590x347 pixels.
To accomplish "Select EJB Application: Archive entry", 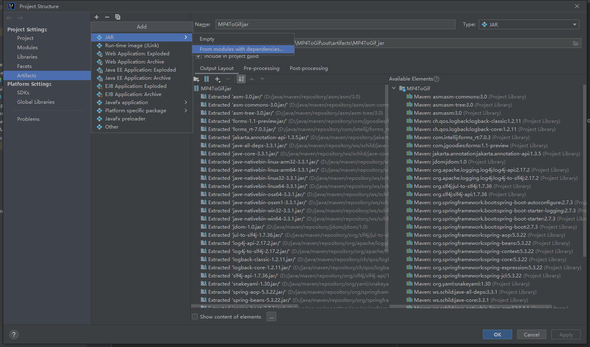I will coord(142,94).
